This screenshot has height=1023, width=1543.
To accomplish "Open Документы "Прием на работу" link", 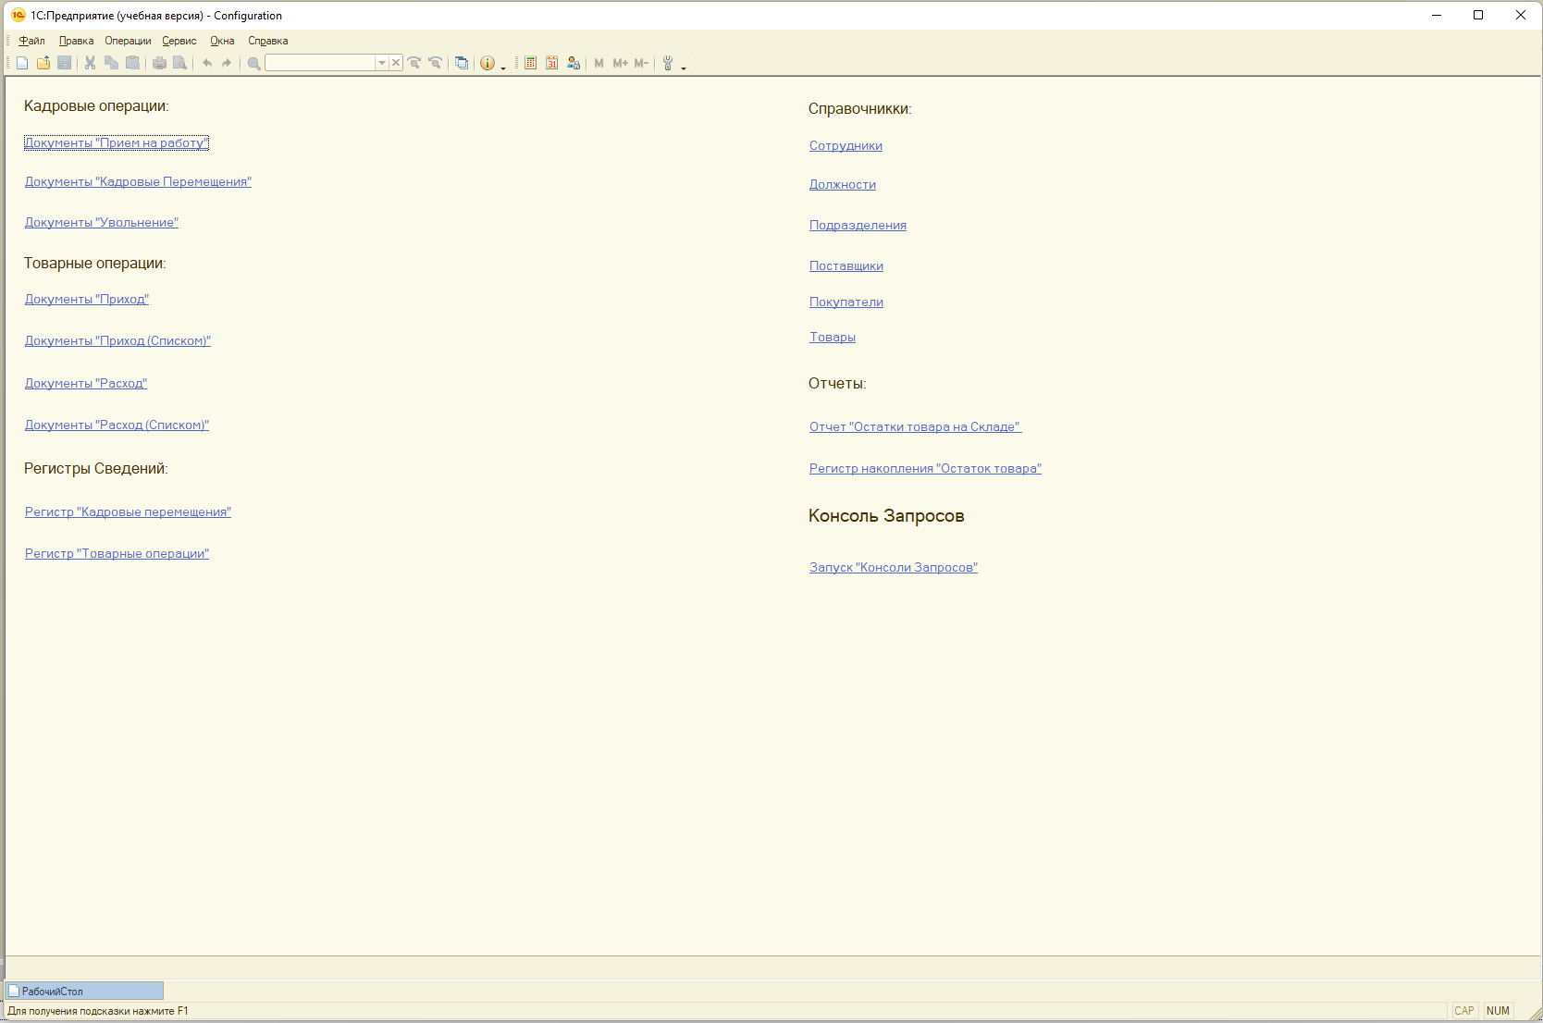I will 117,142.
